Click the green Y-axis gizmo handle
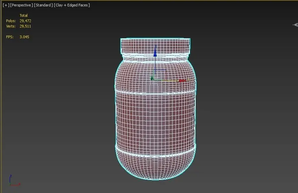 click(x=152, y=78)
